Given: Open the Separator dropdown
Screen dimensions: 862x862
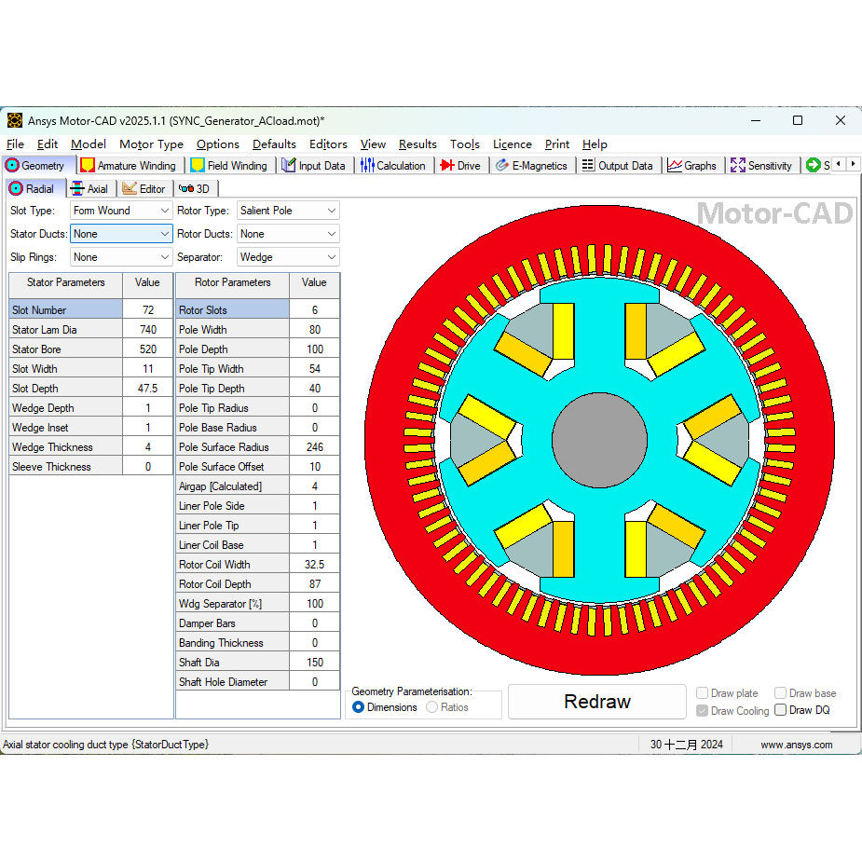Looking at the screenshot, I should [x=288, y=256].
